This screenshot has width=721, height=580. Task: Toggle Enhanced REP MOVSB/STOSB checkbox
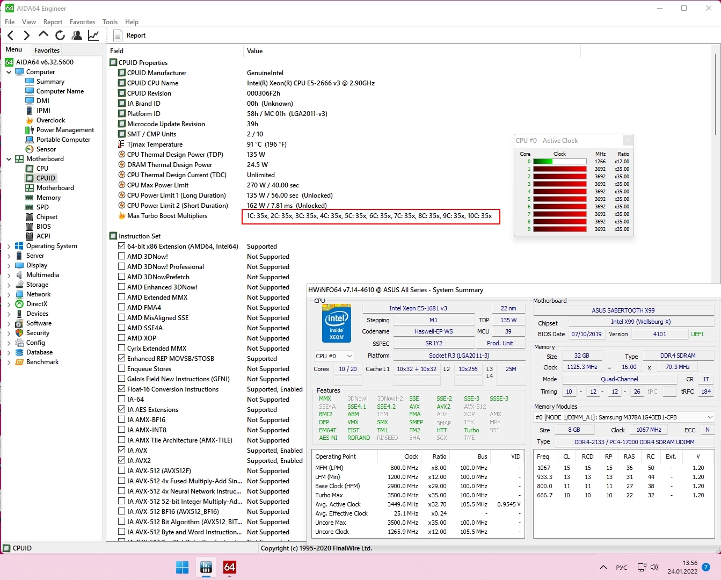(121, 359)
